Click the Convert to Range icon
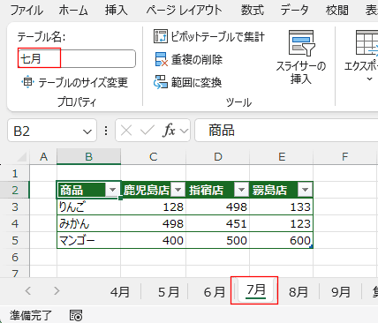 (161, 82)
